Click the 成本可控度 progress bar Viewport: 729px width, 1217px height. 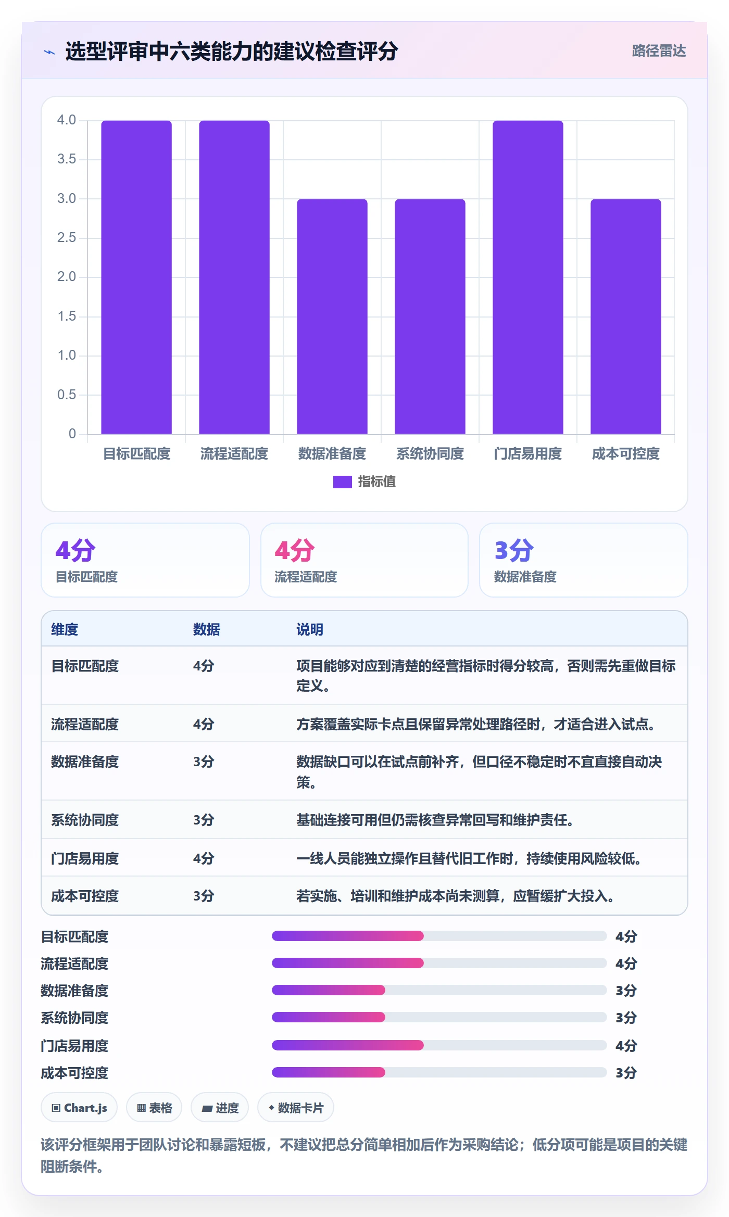coord(439,1072)
